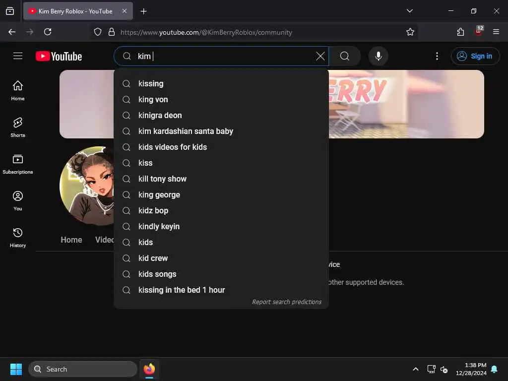Pick 'kissing in the bed 1 hour'
Viewport: 508px width, 381px height.
tap(221, 290)
